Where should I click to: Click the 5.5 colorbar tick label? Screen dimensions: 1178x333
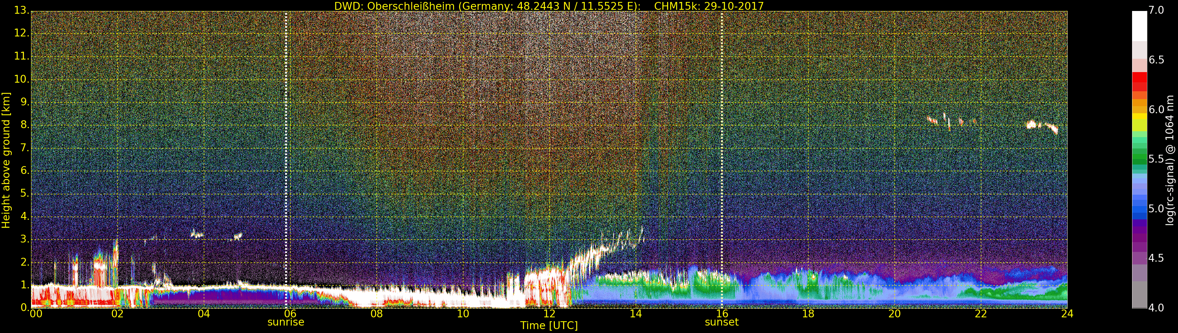click(1156, 159)
